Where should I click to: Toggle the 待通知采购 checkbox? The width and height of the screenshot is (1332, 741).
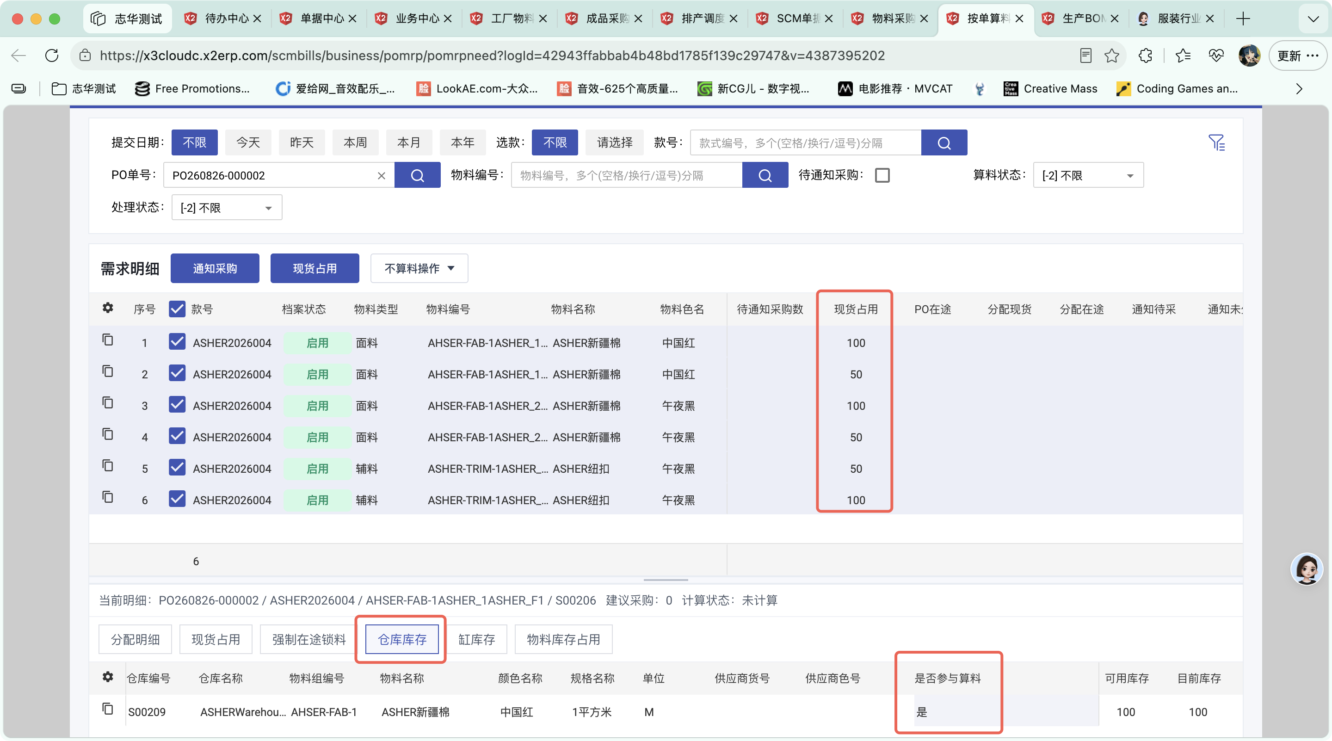[x=882, y=175]
